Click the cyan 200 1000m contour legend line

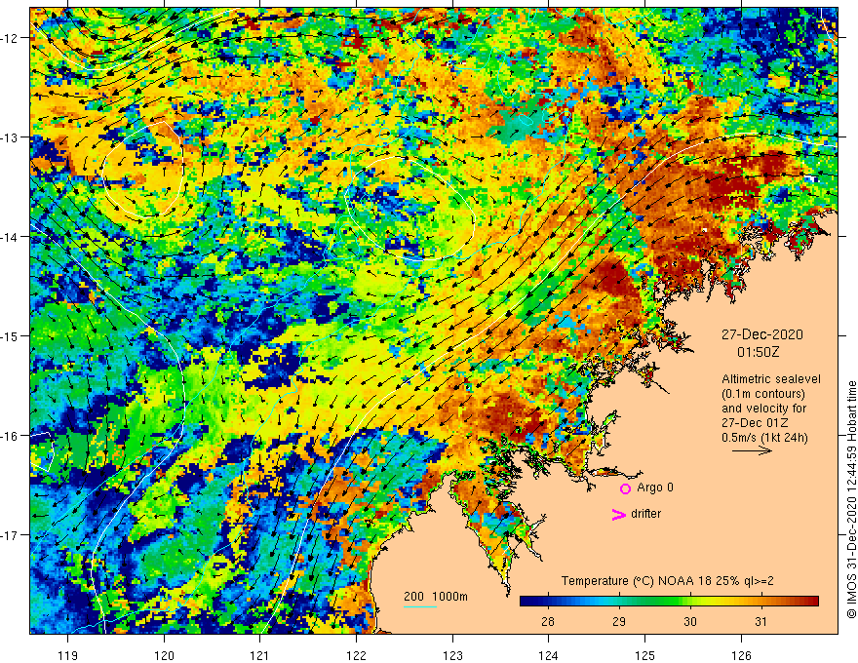click(x=420, y=606)
